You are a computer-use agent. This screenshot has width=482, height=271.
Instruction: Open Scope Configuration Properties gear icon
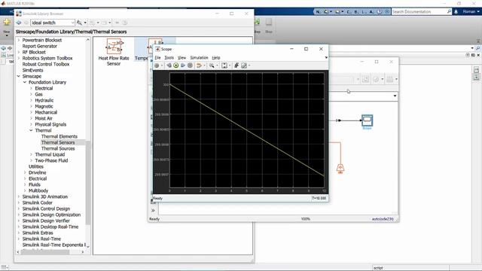(157, 65)
